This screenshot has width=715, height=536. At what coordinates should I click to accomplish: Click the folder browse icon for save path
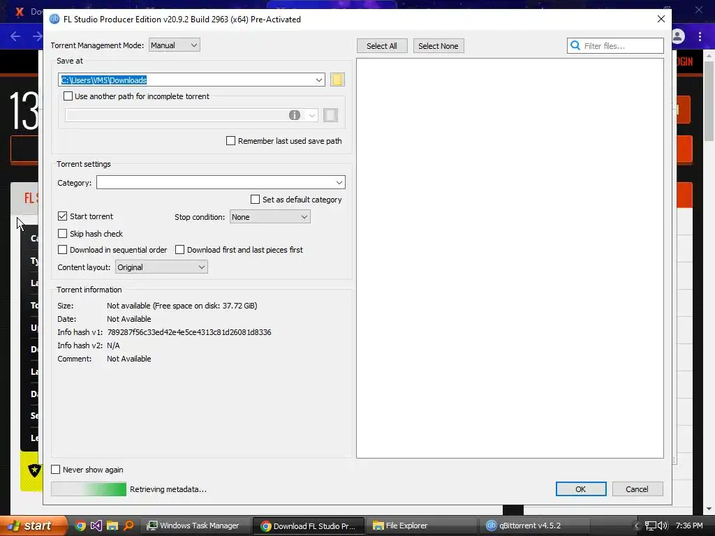click(337, 80)
